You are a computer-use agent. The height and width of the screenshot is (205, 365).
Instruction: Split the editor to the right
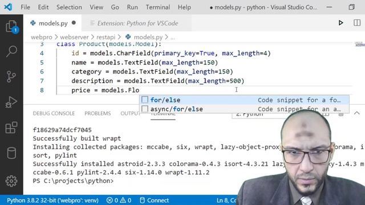tap(357, 23)
